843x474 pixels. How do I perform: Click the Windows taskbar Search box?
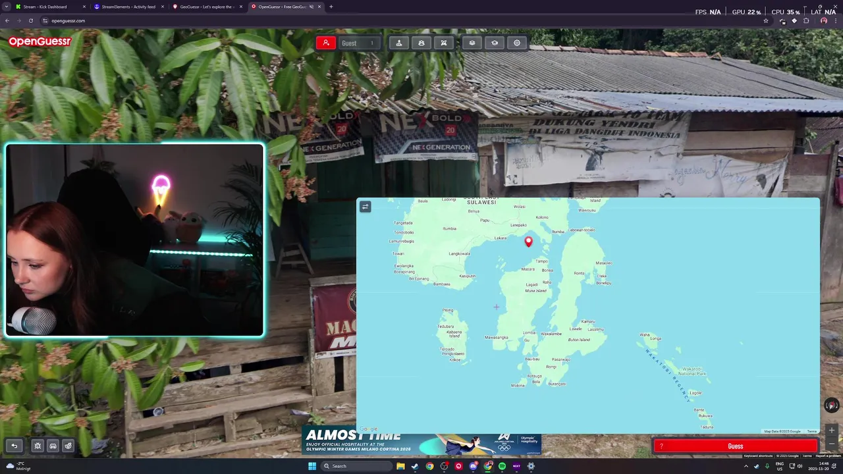tap(356, 466)
